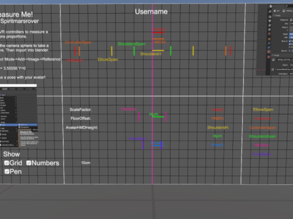Open Render properties tab icon
The height and width of the screenshot is (219, 293).
[270, 17]
